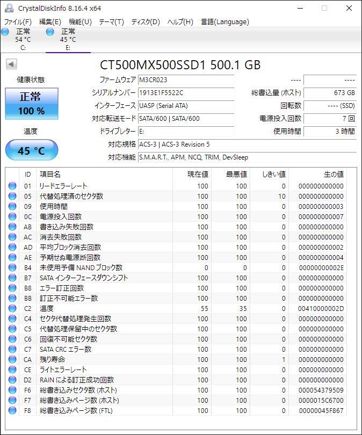Click the transfer mode field SATA/600 | SATA/600
The height and width of the screenshot is (435, 362).
pyautogui.click(x=186, y=119)
